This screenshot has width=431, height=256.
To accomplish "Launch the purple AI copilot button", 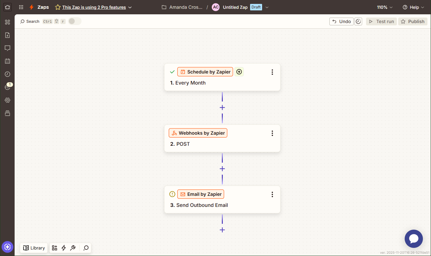I will pyautogui.click(x=7, y=247).
